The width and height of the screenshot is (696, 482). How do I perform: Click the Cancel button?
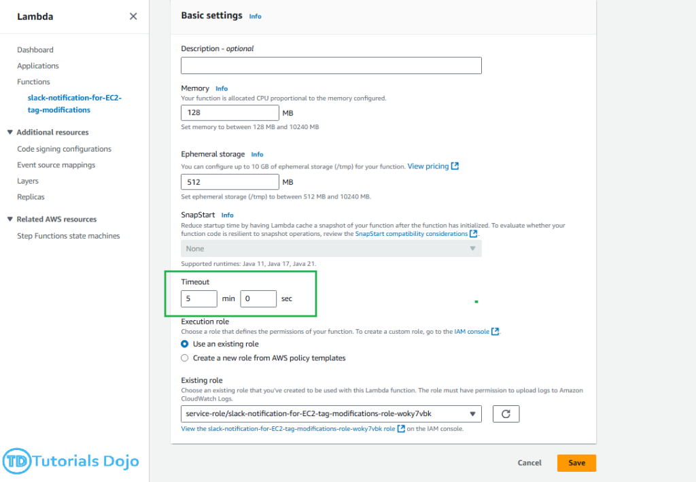(x=529, y=463)
